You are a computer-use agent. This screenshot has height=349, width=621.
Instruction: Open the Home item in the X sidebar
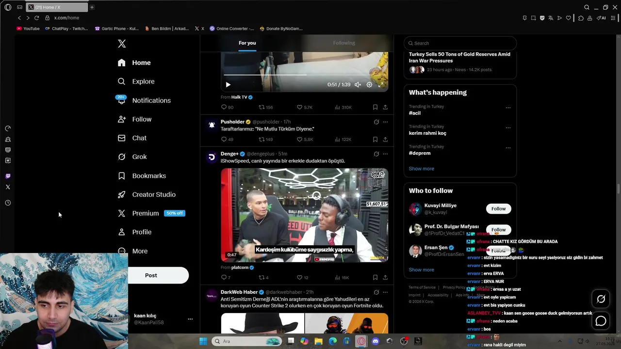tap(134, 63)
